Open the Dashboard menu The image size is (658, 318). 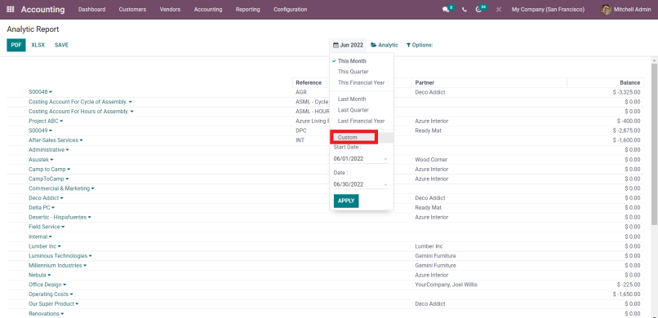pyautogui.click(x=92, y=9)
